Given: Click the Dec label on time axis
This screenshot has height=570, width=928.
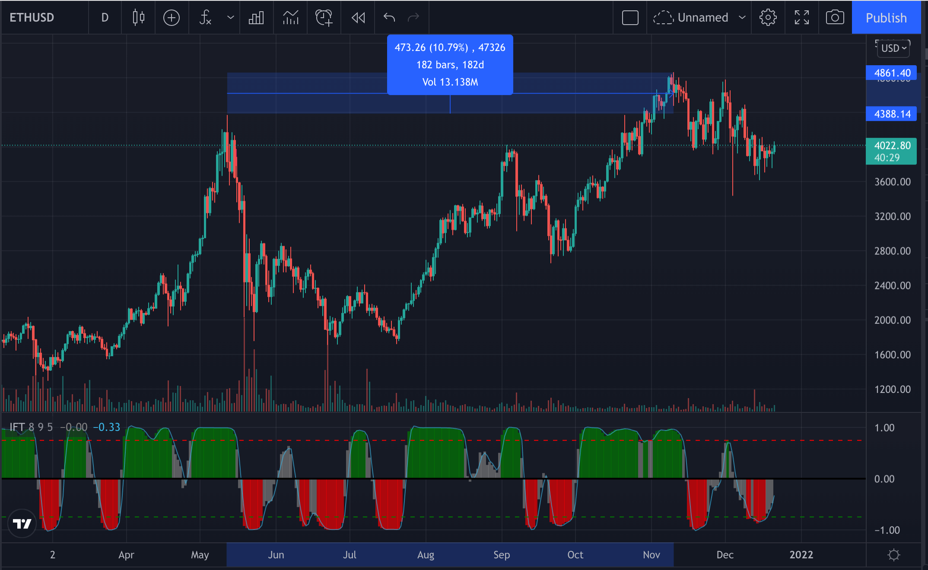Looking at the screenshot, I should coord(725,555).
